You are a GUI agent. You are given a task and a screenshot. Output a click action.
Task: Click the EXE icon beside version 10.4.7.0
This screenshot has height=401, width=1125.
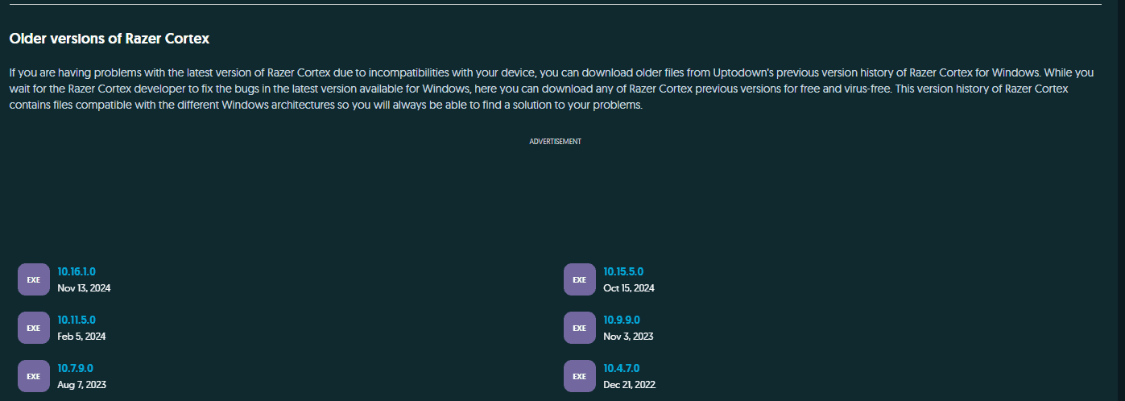tap(580, 376)
